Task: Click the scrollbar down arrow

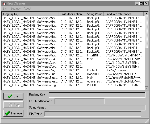Action: 147,88
